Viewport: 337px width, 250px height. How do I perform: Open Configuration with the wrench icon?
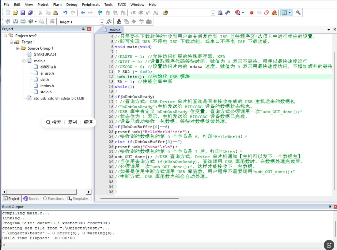click(x=298, y=13)
